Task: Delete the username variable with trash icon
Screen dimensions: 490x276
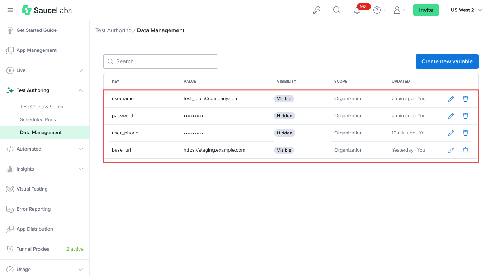Action: [466, 99]
